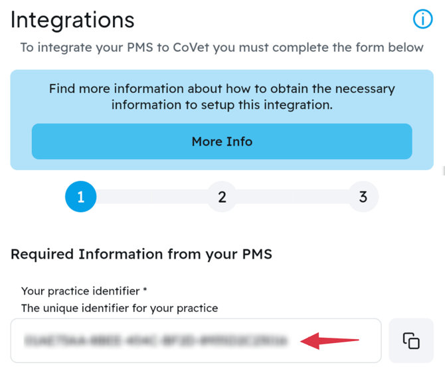The height and width of the screenshot is (377, 445).
Task: Click the 'Find more information' banner text
Action: coord(222,96)
